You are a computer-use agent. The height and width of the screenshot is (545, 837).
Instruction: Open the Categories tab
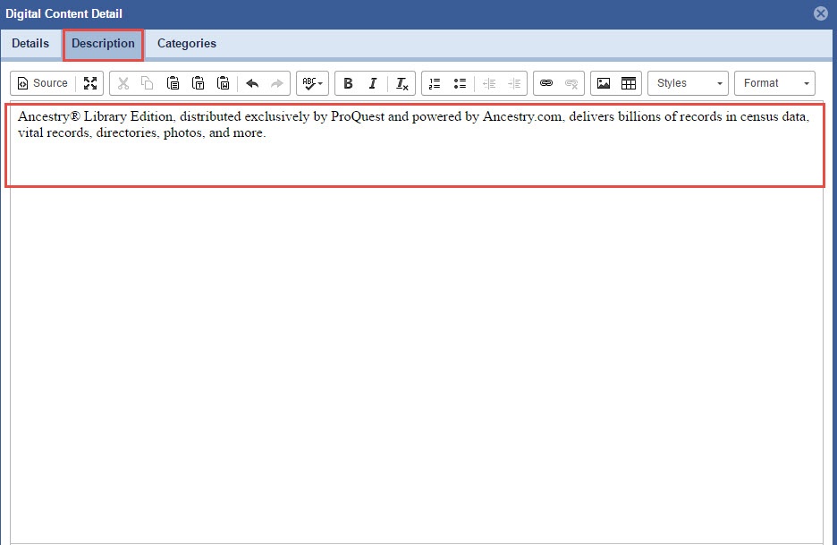pos(187,43)
